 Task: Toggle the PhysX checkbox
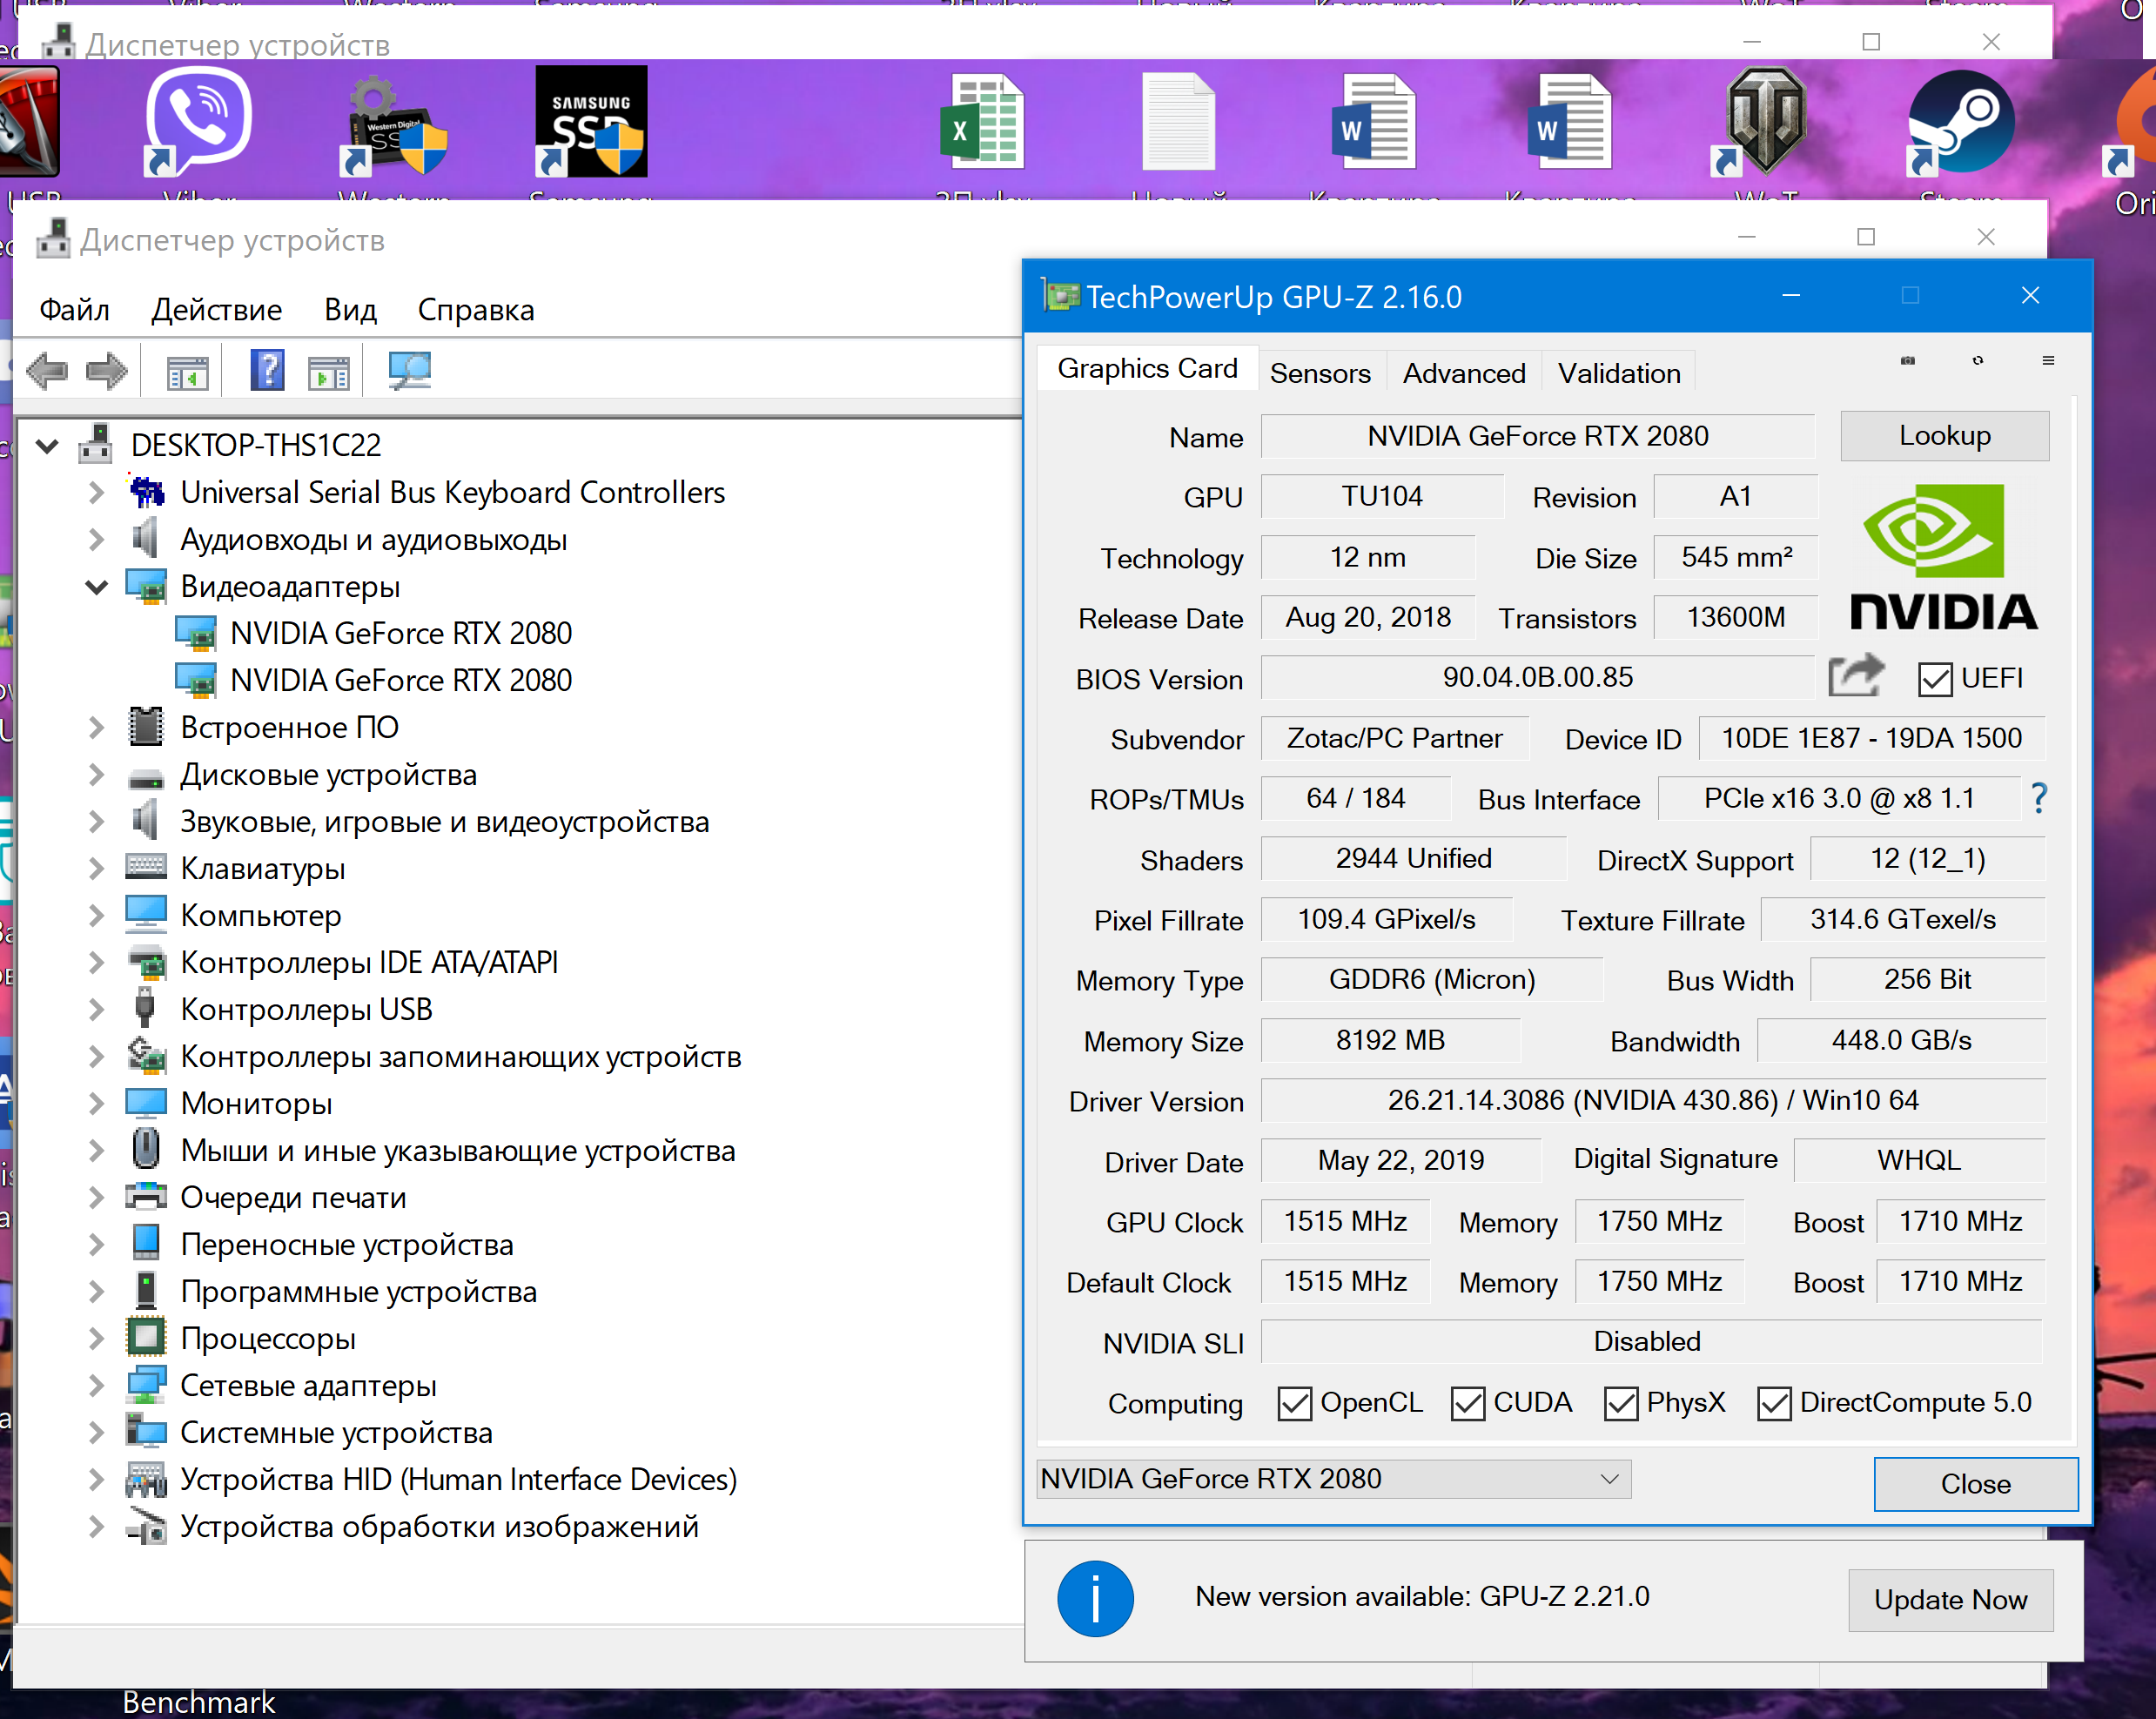(1620, 1403)
